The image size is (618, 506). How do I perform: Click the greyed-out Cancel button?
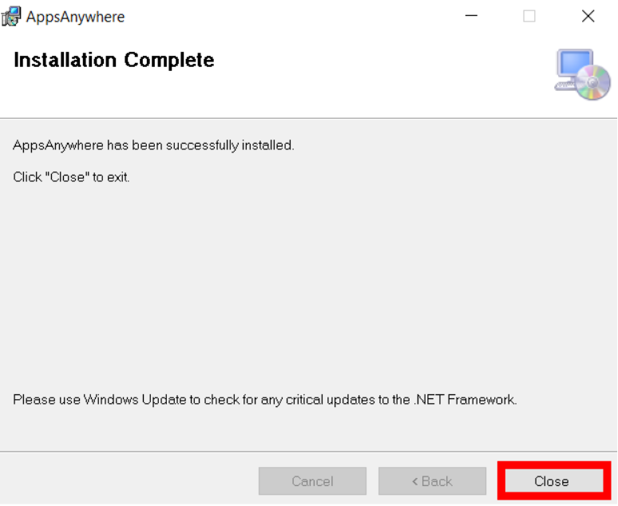click(x=312, y=480)
